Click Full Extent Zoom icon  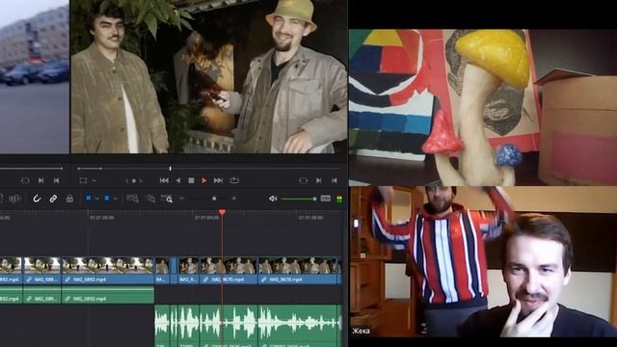pos(133,199)
